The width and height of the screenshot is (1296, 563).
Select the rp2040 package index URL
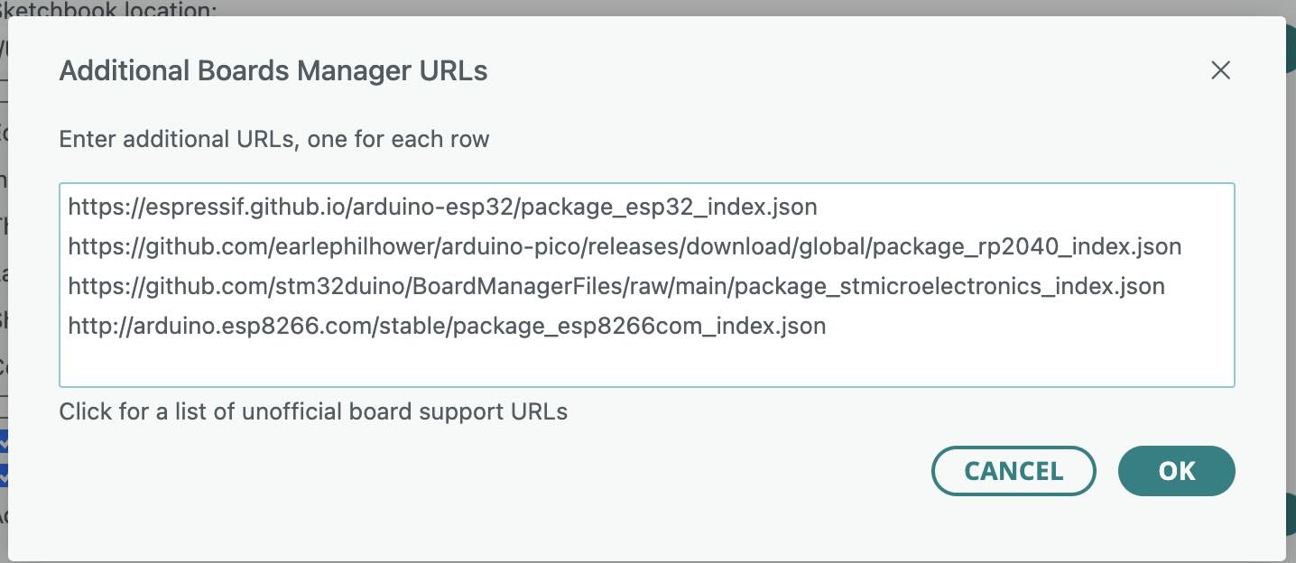[624, 246]
